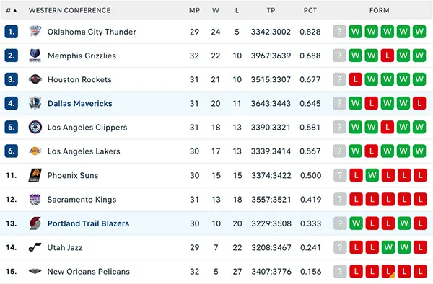The width and height of the screenshot is (433, 284).
Task: Click Phoenix Suns' green W form badge
Action: click(x=372, y=175)
